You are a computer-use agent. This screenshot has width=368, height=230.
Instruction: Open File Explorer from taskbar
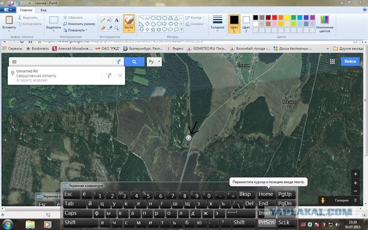coord(30,225)
